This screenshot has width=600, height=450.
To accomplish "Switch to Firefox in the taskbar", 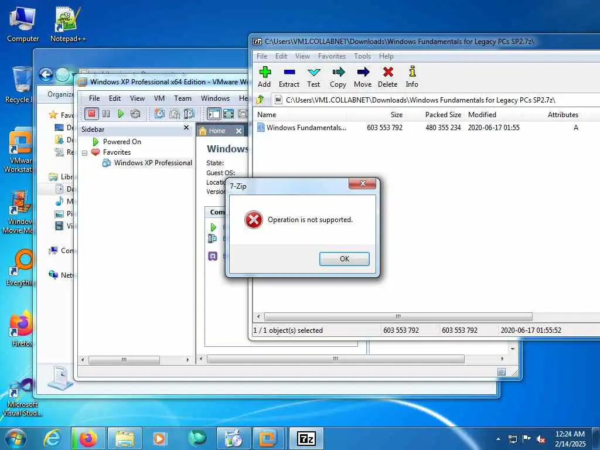I will pos(88,438).
